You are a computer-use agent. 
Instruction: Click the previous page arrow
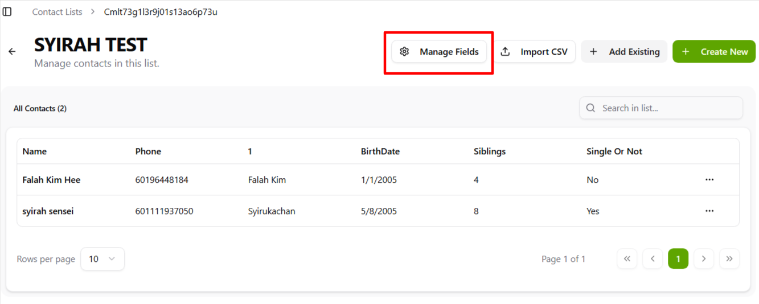[653, 259]
